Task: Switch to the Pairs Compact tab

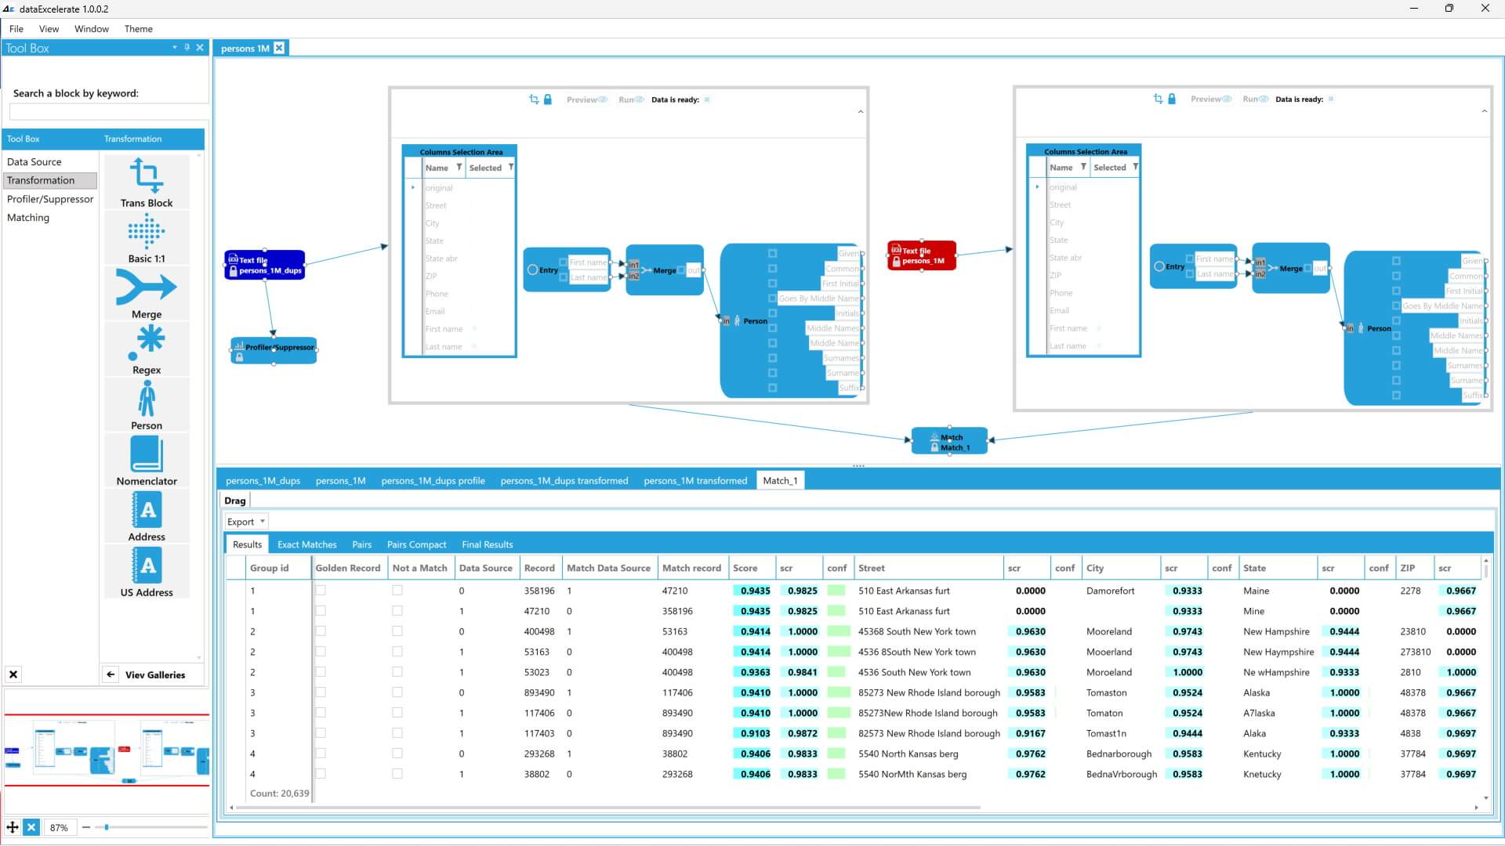Action: [416, 544]
